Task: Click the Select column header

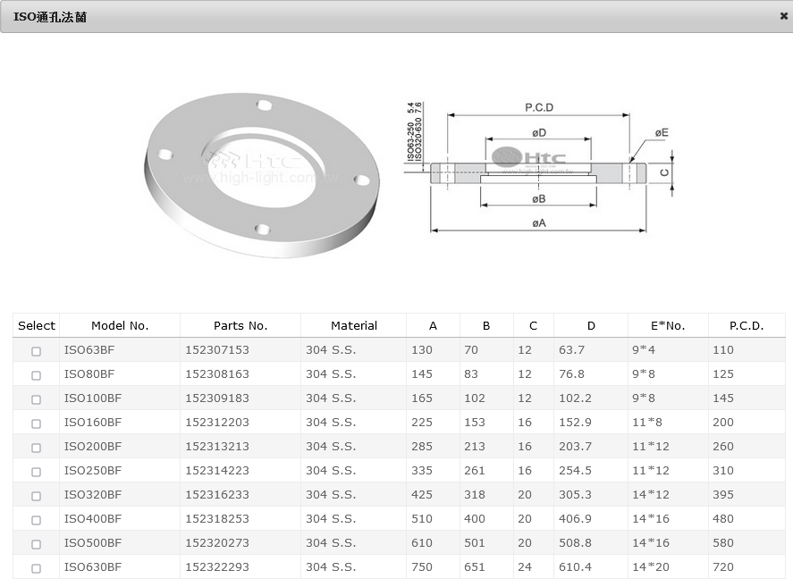Action: pyautogui.click(x=37, y=326)
